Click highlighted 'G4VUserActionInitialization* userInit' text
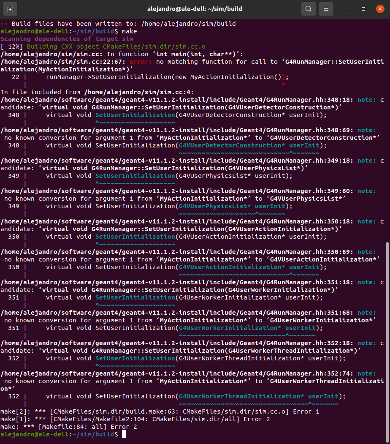This screenshot has width=390, height=444. coord(249,267)
